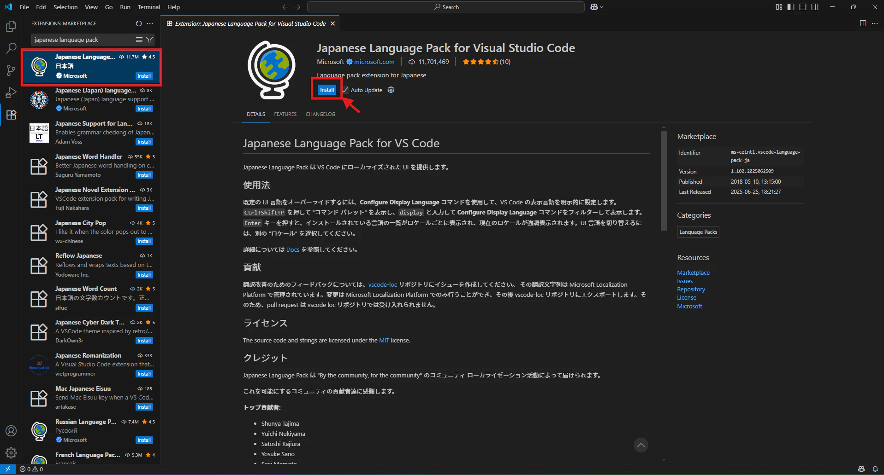Open More Actions for the editor group
This screenshot has height=475, width=884.
[875, 23]
